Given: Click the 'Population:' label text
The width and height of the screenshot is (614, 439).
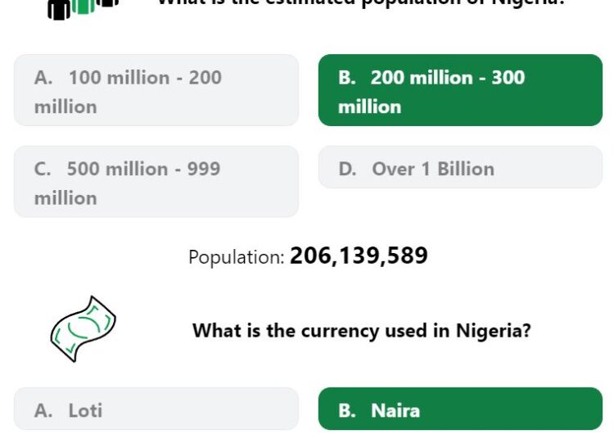Looking at the screenshot, I should [236, 257].
